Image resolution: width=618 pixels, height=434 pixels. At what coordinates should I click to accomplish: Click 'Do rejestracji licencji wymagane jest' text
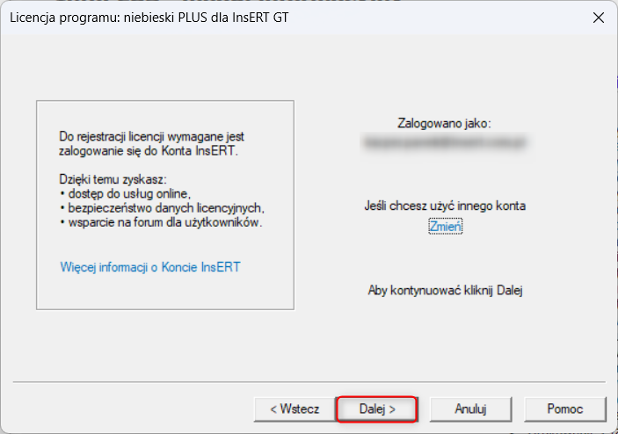[151, 137]
